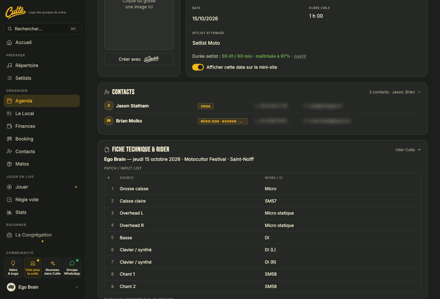Click the Contacts person-plus sidebar icon
This screenshot has width=440, height=299.
point(9,152)
